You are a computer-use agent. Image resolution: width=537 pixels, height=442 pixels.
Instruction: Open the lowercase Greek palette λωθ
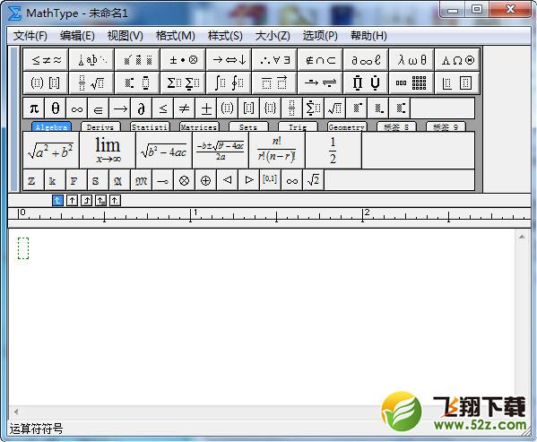pyautogui.click(x=411, y=60)
